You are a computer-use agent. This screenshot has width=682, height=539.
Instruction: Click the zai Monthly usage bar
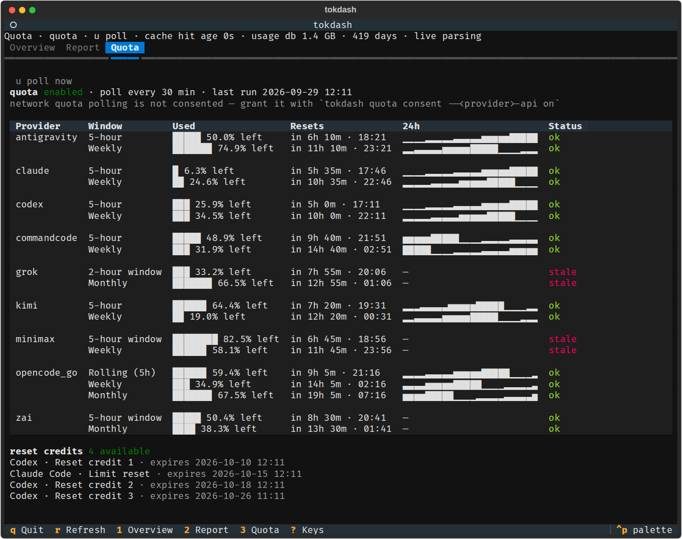184,429
